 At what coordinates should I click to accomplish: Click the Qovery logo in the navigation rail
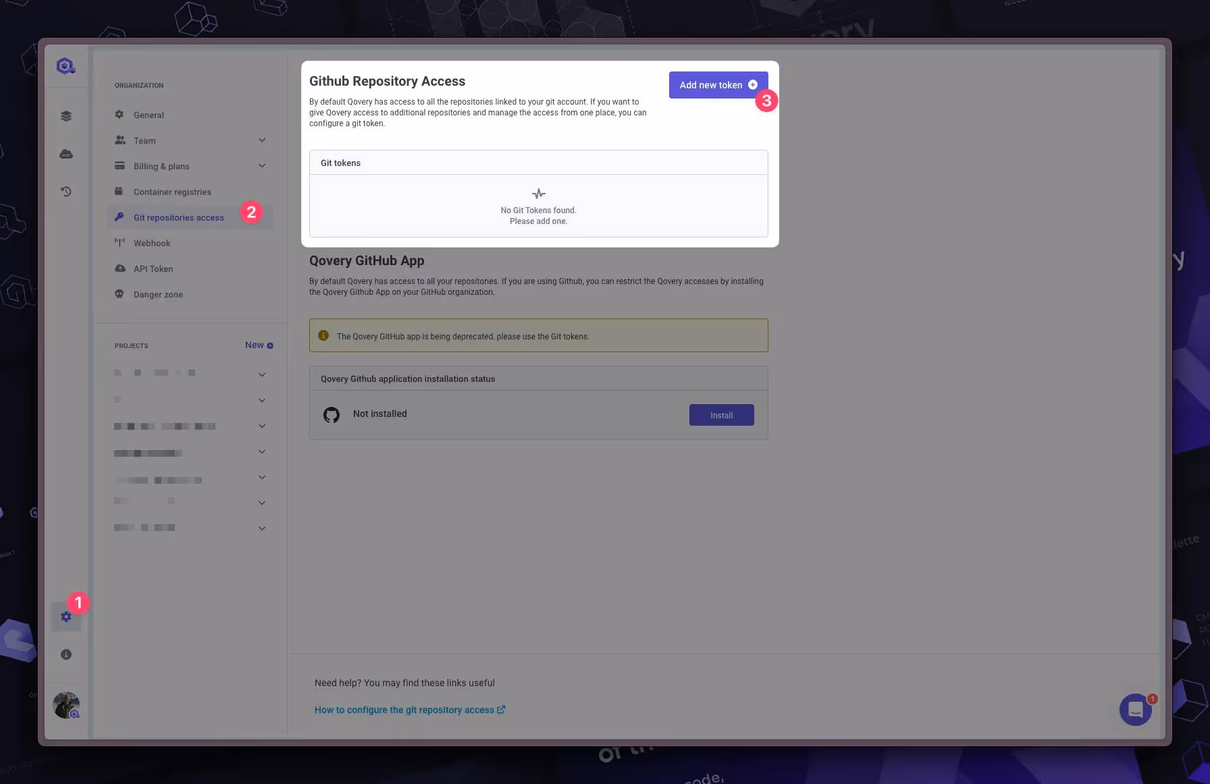coord(65,66)
